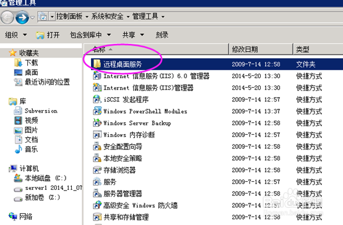Viewport: 343px width, 225px height.
Task: Click the greyed Back navigation arrow
Action: pos(7,17)
